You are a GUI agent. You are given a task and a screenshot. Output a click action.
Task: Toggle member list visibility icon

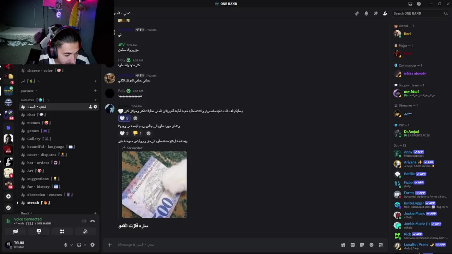(x=385, y=13)
